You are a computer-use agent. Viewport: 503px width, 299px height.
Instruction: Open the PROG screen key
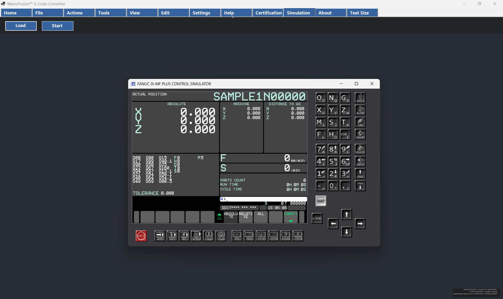(249, 236)
